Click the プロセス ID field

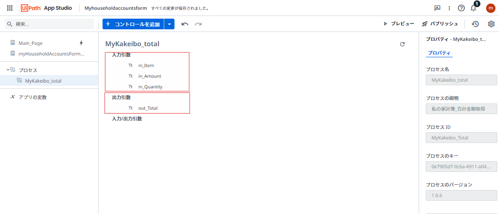461,138
